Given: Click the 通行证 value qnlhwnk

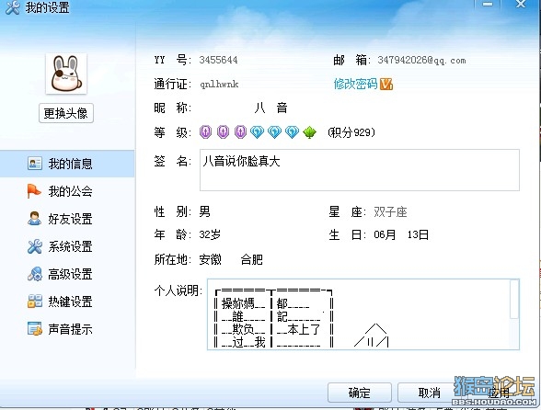Looking at the screenshot, I should (219, 85).
